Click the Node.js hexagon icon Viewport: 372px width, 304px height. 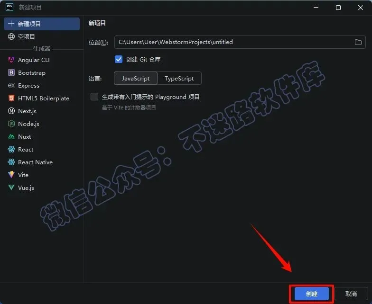point(11,124)
